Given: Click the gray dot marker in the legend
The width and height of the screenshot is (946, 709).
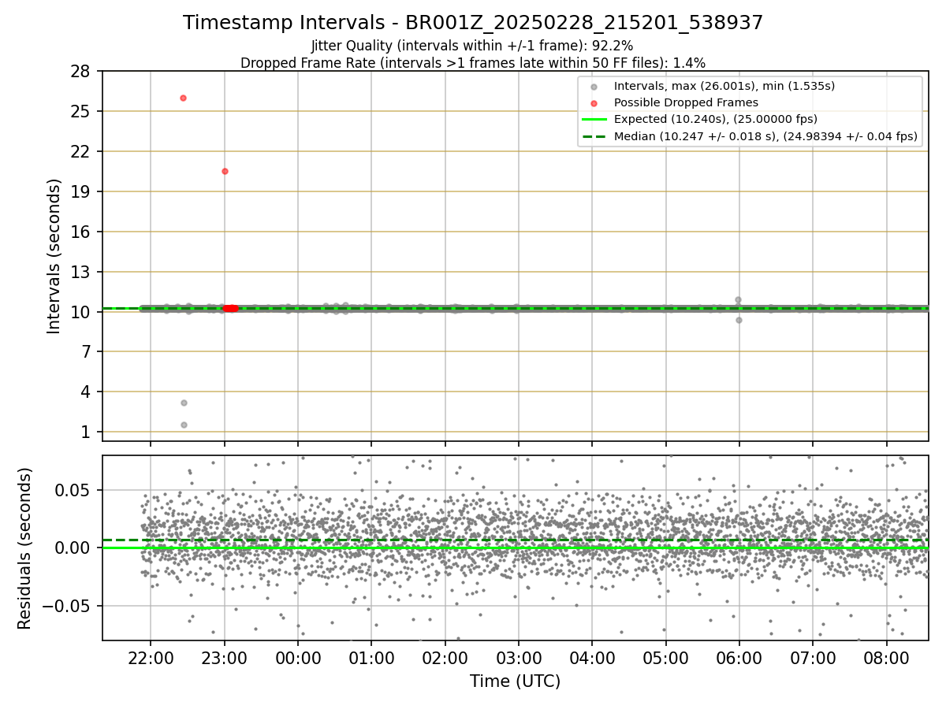Looking at the screenshot, I should (594, 87).
